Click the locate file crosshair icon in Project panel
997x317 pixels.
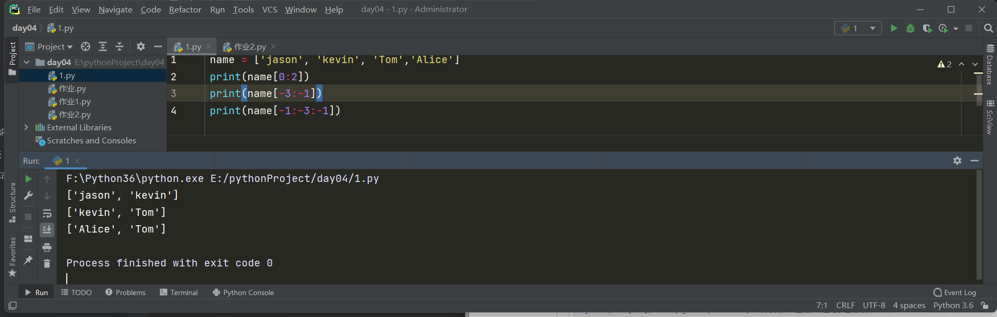[x=86, y=47]
